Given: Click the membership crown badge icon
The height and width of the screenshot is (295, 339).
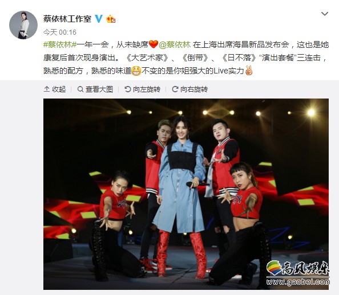Looking at the screenshot, I should (111, 19).
